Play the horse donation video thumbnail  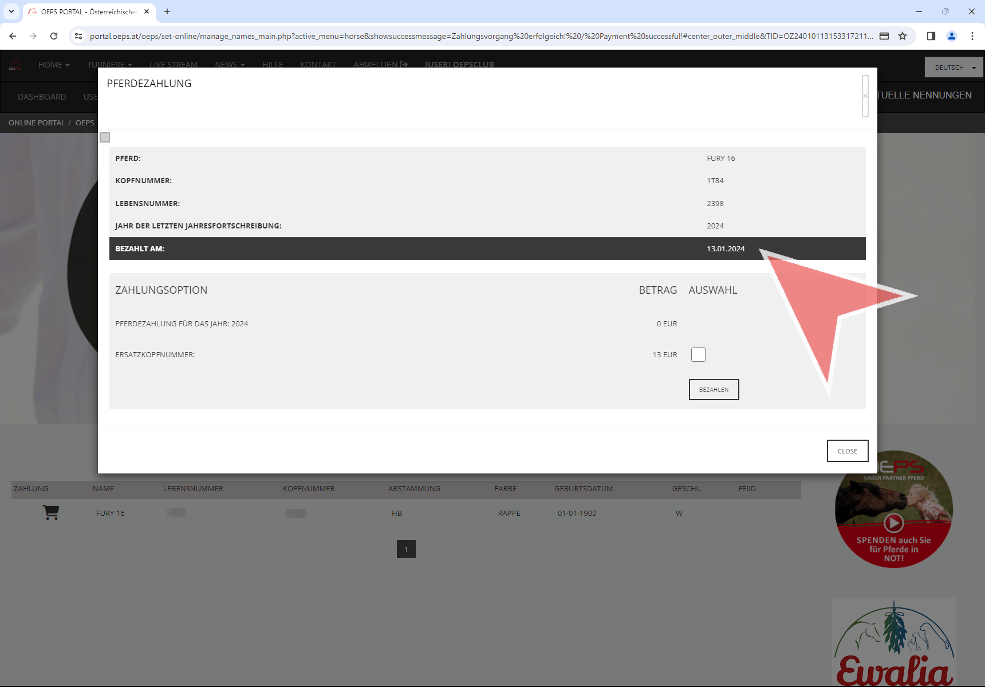tap(893, 522)
